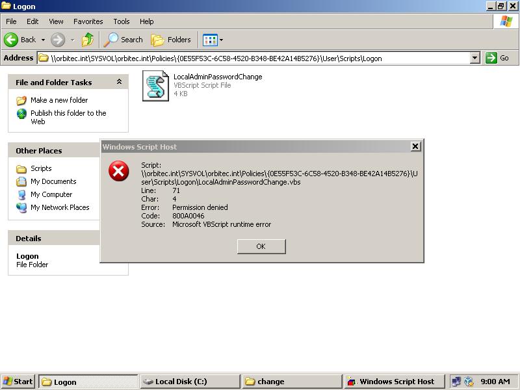Viewport: 520px width, 390px height.
Task: Open the LocalAdminPasswordChange VBScript file icon
Action: click(x=155, y=84)
